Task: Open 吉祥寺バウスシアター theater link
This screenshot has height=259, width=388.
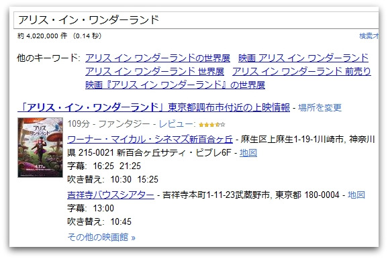Action: [x=111, y=195]
